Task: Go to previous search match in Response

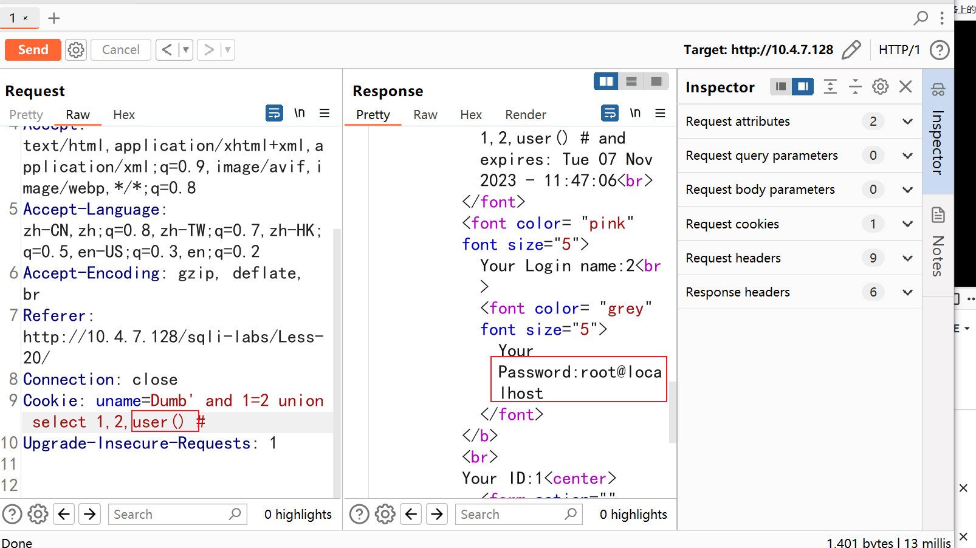Action: [411, 515]
